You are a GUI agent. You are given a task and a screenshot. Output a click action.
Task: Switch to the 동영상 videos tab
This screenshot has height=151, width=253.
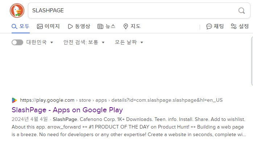tap(79, 26)
